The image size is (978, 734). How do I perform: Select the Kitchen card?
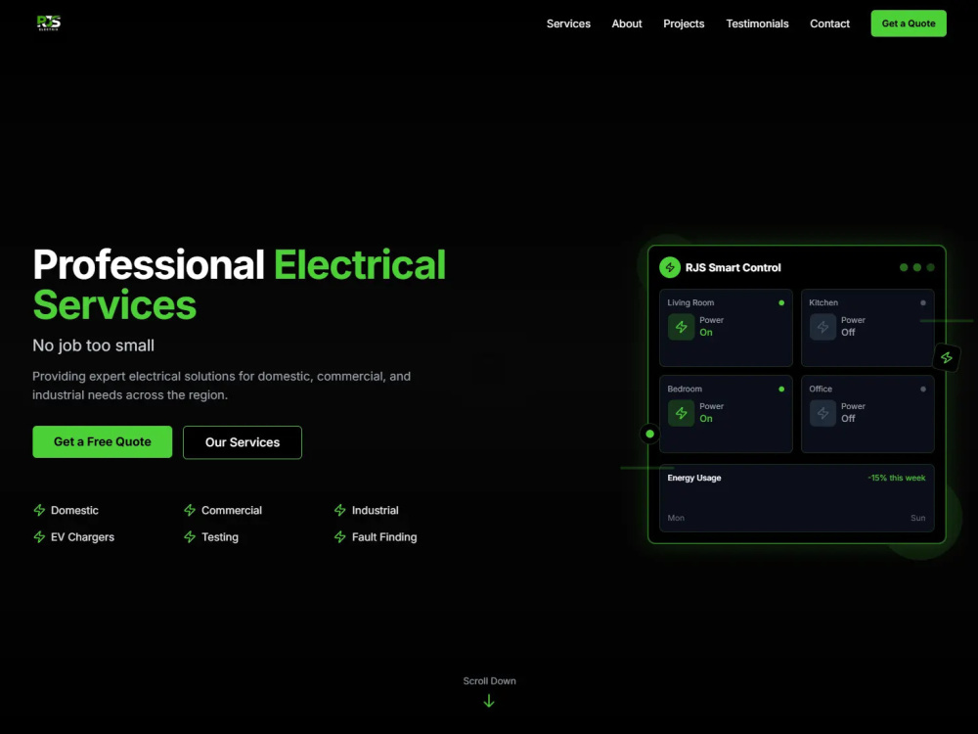[x=867, y=328]
